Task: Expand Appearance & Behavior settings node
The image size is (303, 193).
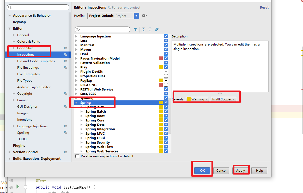Action: click(x=9, y=15)
